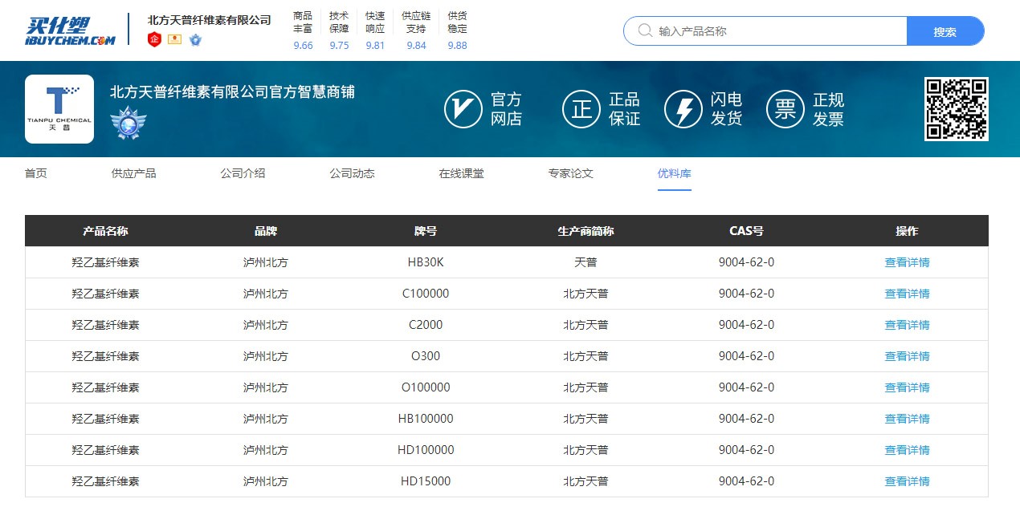
Task: Click 羟乙基纤维素 in the HB100000 row
Action: click(105, 419)
